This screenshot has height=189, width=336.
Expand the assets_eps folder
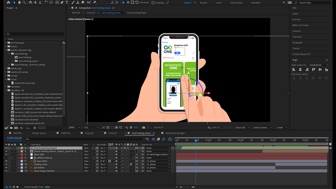point(6,69)
